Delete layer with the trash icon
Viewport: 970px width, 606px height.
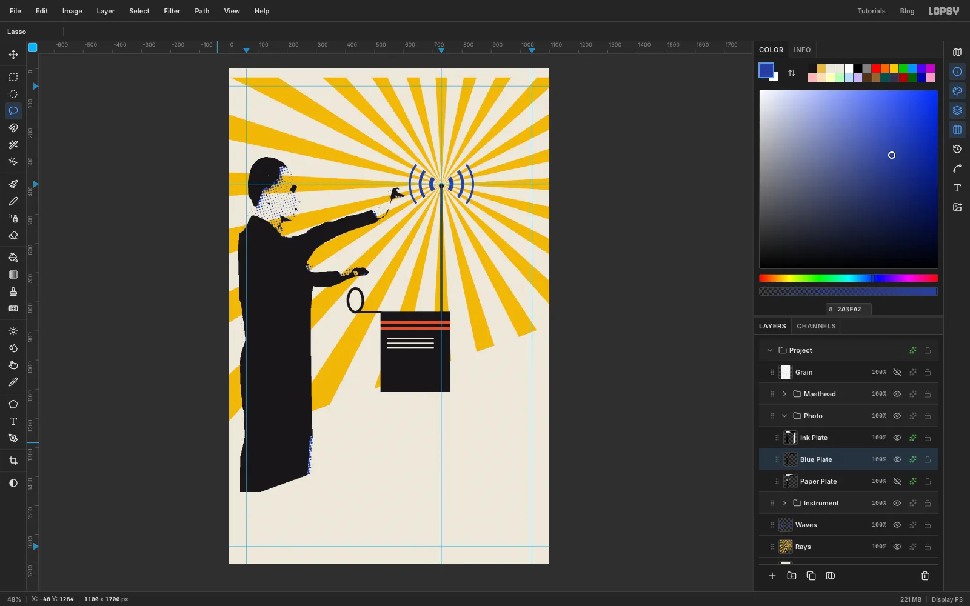click(x=925, y=576)
